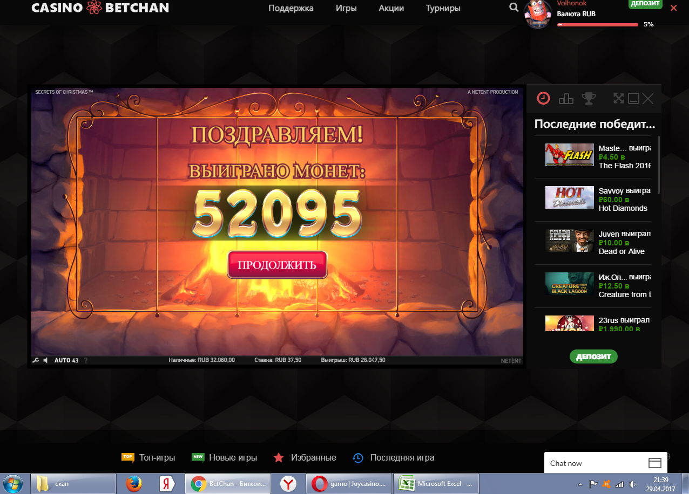The width and height of the screenshot is (689, 494).
Task: Click the scrollbar of the winners list
Action: tap(658, 164)
